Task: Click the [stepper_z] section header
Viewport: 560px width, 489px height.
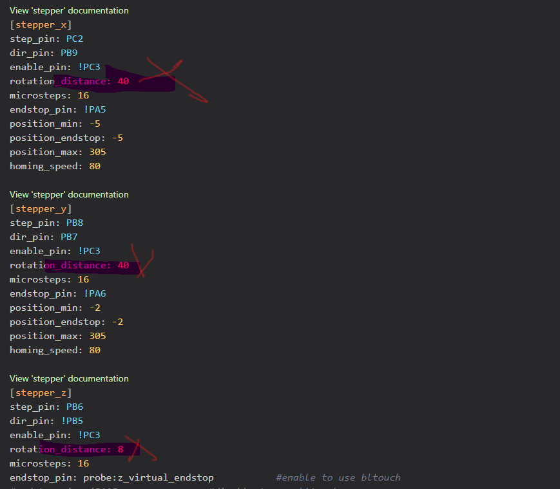Action: (x=41, y=393)
